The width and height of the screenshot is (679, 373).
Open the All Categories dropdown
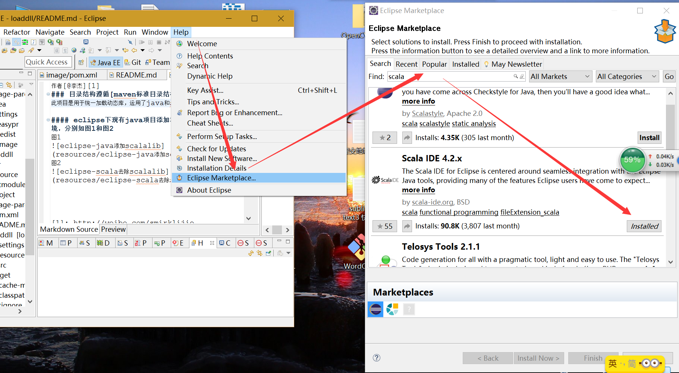[627, 76]
